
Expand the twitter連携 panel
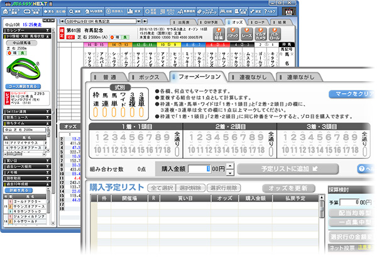coord(27,111)
